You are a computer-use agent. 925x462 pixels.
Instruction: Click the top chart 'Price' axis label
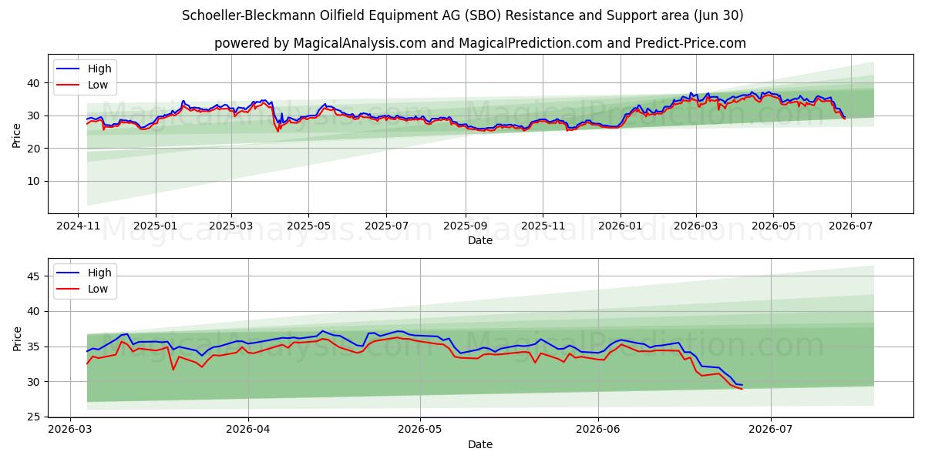18,134
